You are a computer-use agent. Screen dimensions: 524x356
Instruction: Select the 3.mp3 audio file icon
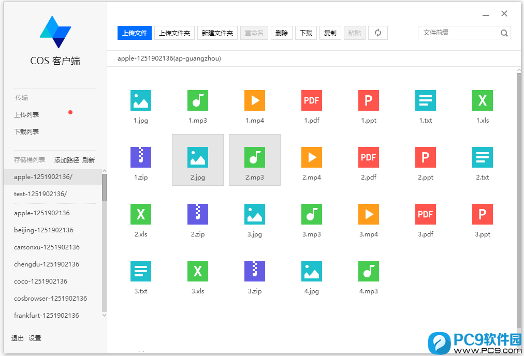coord(312,214)
